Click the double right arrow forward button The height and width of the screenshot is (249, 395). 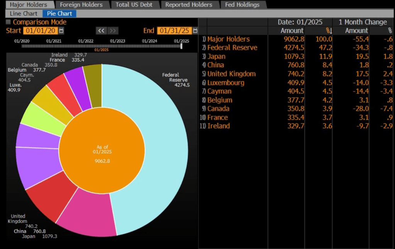coord(113,31)
